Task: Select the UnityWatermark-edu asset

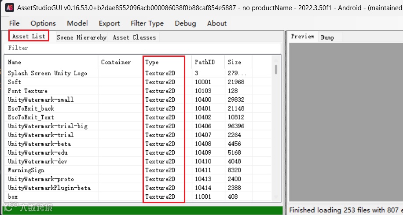Action: [37, 152]
